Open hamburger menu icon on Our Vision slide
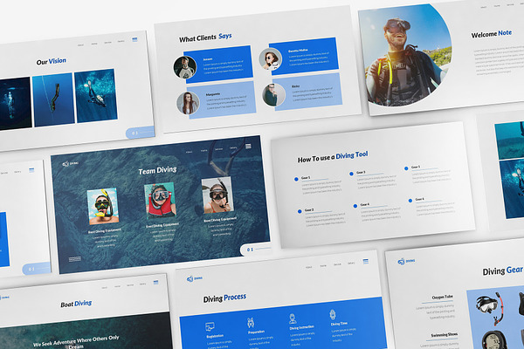The width and height of the screenshot is (524, 349). tap(134, 39)
